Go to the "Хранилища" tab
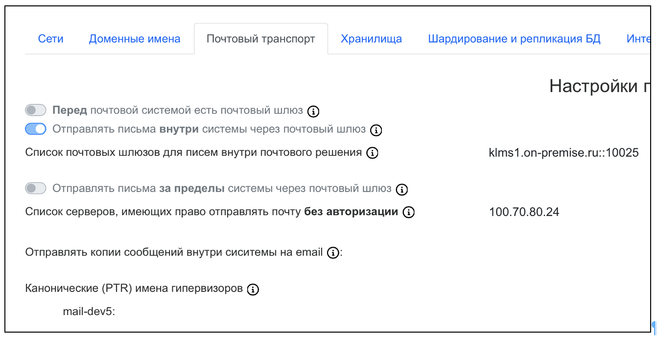The width and height of the screenshot is (657, 338). click(371, 39)
